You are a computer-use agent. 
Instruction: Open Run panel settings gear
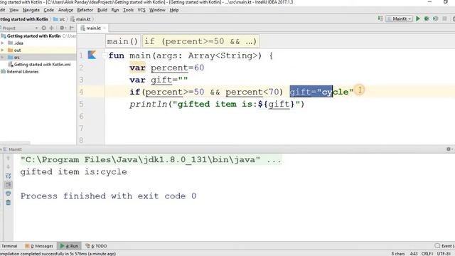pyautogui.click(x=449, y=149)
